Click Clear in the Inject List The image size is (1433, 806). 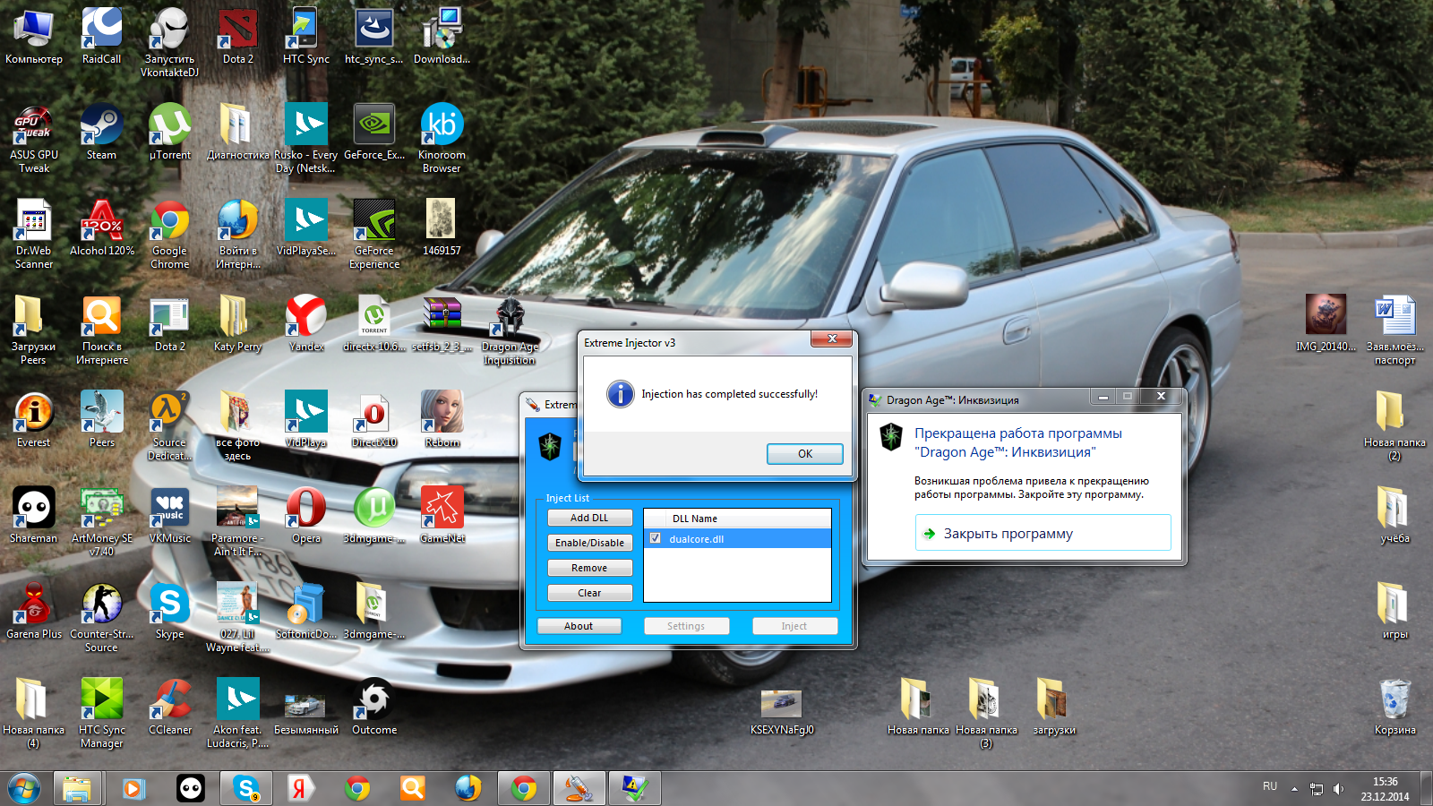pyautogui.click(x=589, y=593)
